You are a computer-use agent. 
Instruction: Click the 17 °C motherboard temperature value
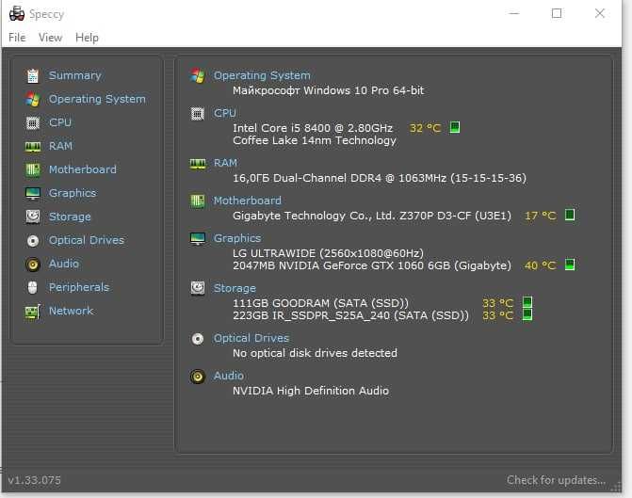540,216
